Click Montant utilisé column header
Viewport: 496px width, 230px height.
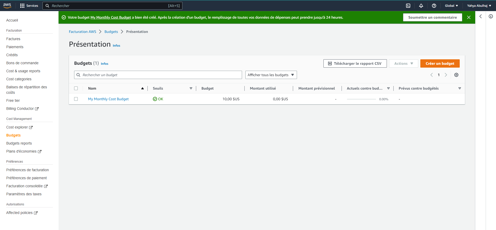(x=263, y=88)
